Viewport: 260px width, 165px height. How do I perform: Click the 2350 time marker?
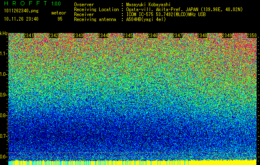252,35
